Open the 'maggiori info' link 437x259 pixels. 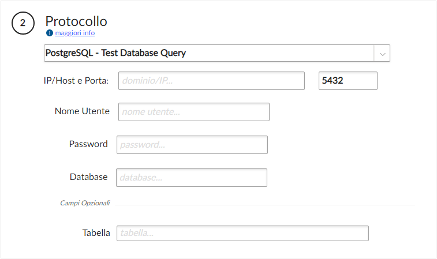(74, 33)
